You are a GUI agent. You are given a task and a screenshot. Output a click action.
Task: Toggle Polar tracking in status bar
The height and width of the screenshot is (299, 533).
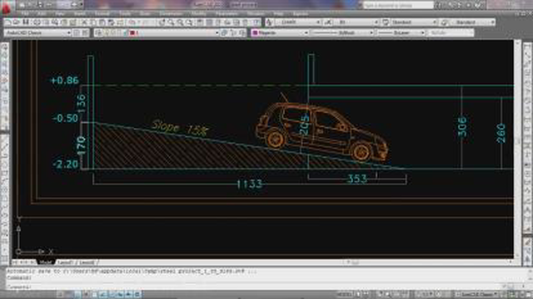tap(87, 294)
